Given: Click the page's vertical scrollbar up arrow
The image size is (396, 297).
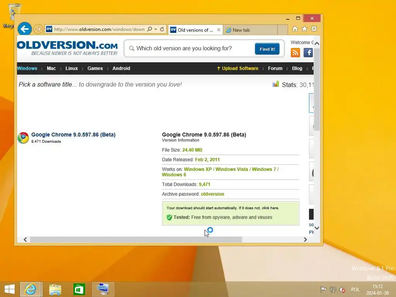Looking at the screenshot, I should (x=317, y=43).
